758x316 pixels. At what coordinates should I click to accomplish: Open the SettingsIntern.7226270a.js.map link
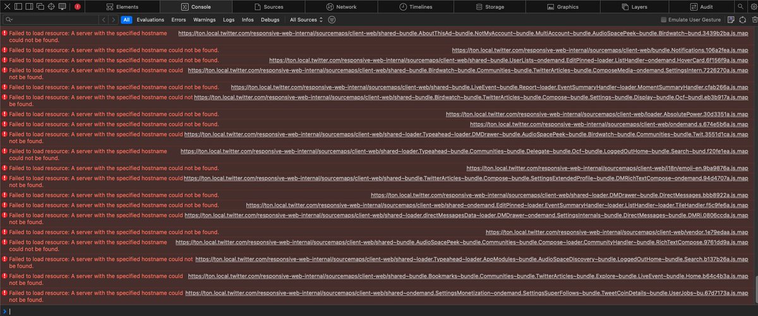pyautogui.click(x=468, y=71)
